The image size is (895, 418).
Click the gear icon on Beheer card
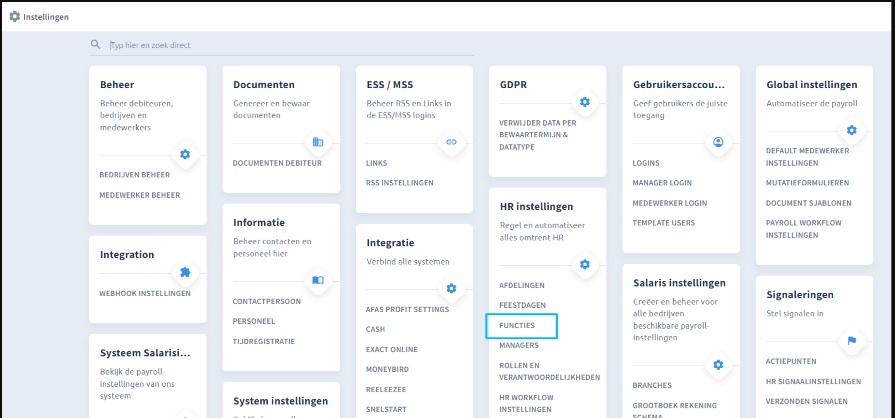coord(185,154)
